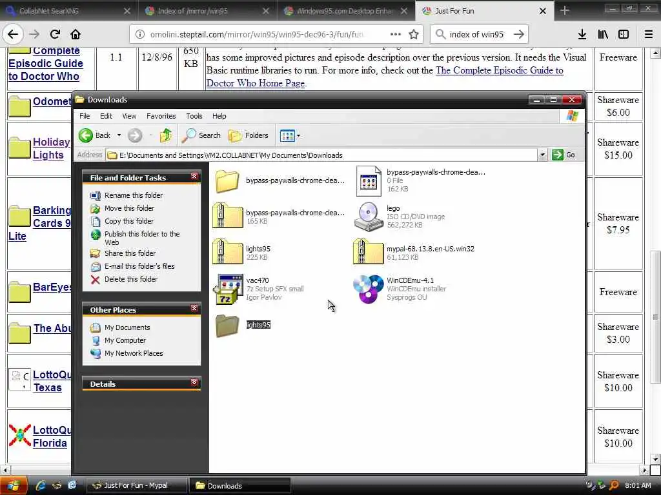Open the View menu
This screenshot has height=495, width=661.
click(x=129, y=116)
